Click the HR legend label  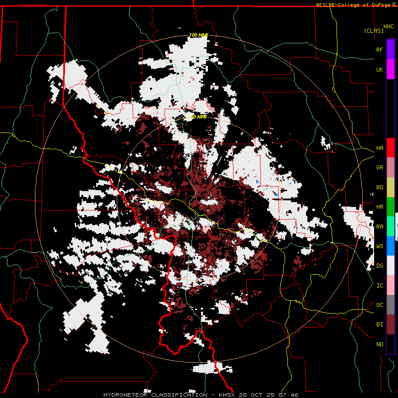pos(380,207)
